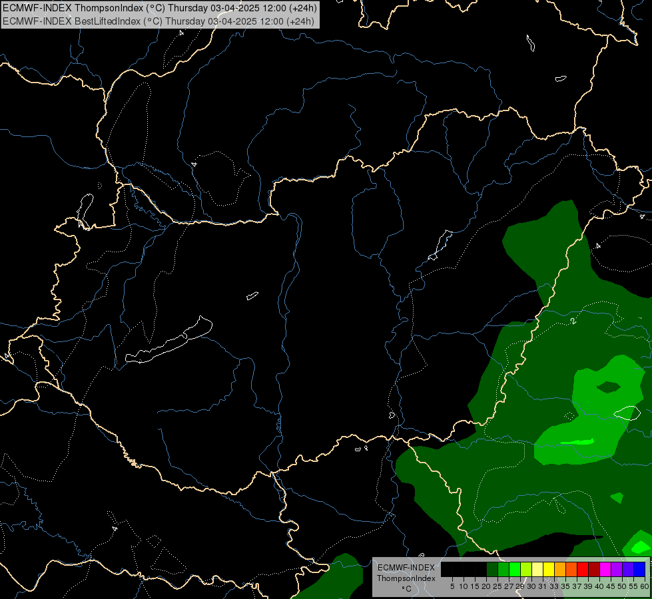Pick the indigo 50-55 legend swatch
The image size is (652, 599).
(628, 569)
